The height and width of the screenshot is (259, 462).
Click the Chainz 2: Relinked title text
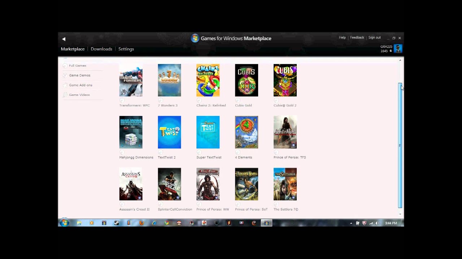pos(211,105)
